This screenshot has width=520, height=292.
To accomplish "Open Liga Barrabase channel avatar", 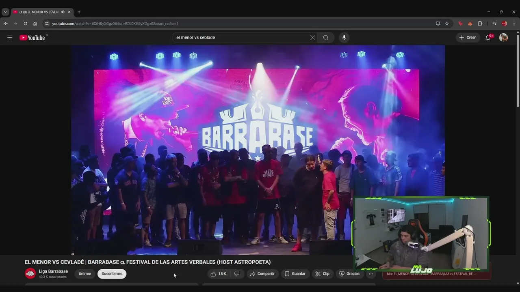I will click(x=30, y=274).
